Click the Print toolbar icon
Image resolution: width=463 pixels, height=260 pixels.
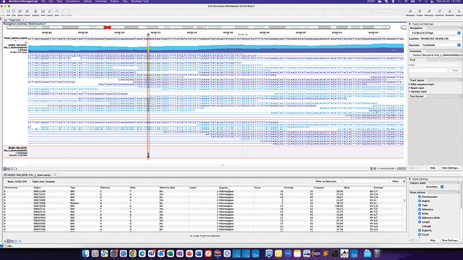pyautogui.click(x=43, y=12)
